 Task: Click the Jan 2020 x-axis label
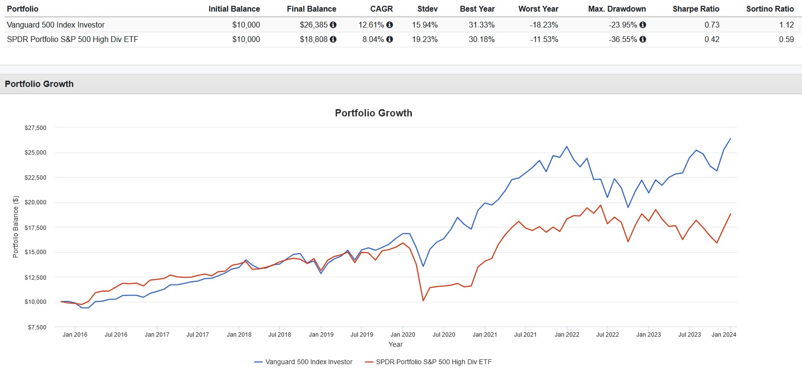[x=403, y=334]
